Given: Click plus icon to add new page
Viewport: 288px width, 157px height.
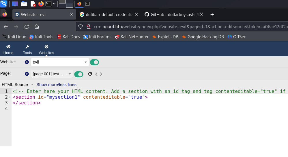Looking at the screenshot, I should (x=27, y=74).
